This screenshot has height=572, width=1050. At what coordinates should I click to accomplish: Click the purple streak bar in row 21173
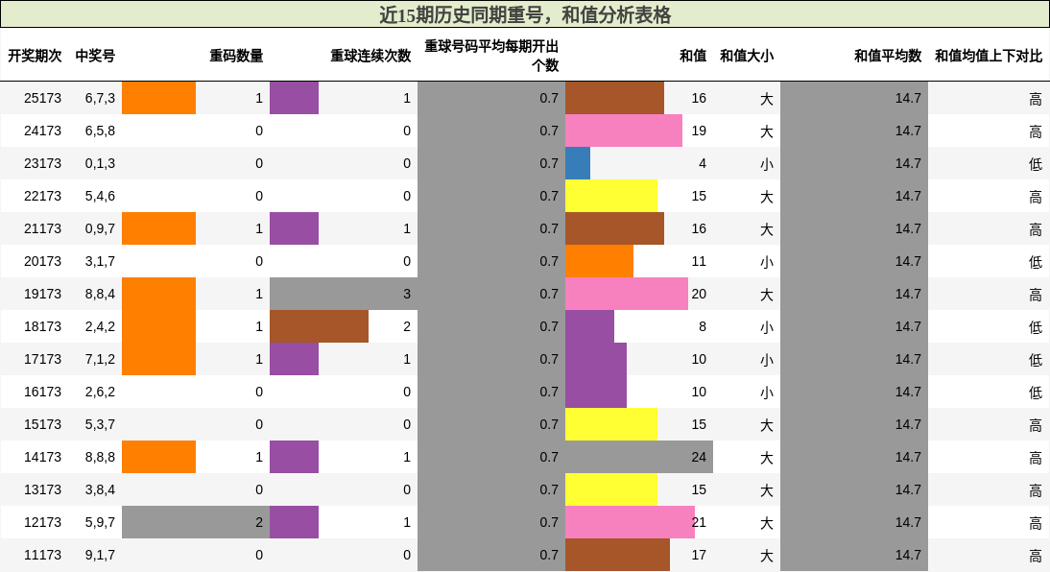(294, 228)
